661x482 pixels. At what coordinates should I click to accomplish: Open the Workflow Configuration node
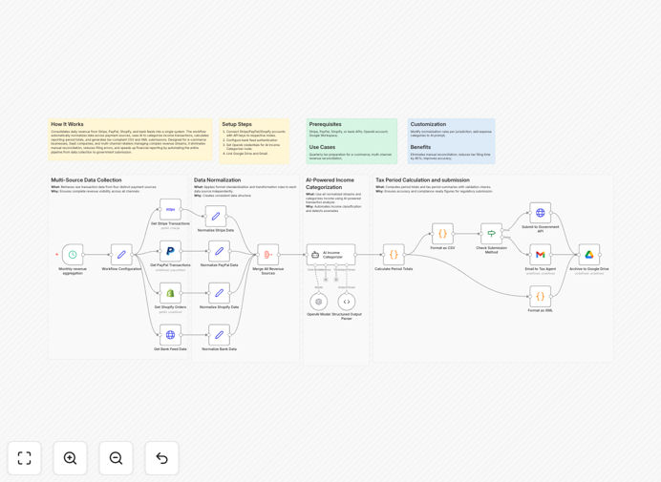121,255
